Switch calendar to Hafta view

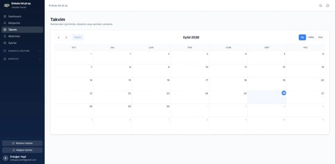pos(311,38)
